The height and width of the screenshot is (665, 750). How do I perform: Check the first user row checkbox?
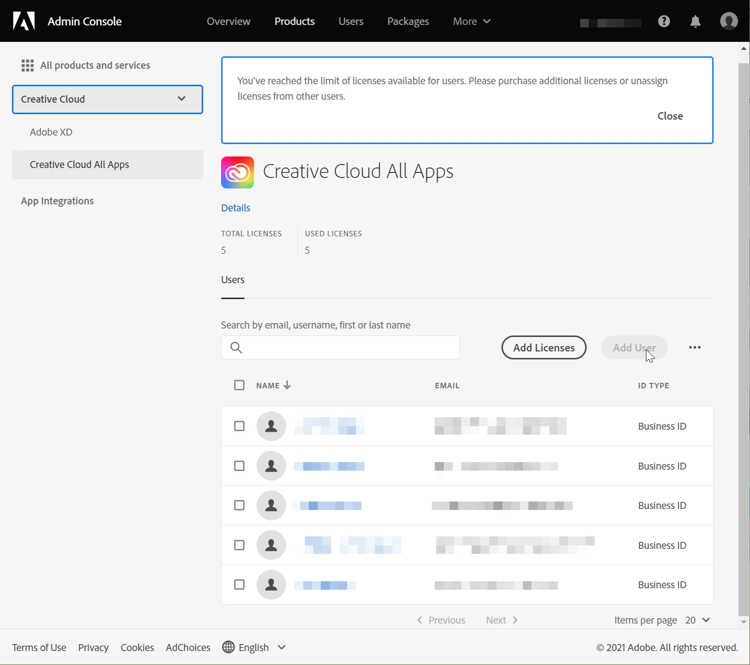click(240, 426)
